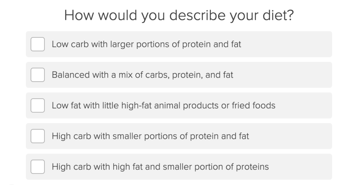This screenshot has height=185, width=358.
Task: Choose the low carb option row
Action: pyautogui.click(x=179, y=44)
